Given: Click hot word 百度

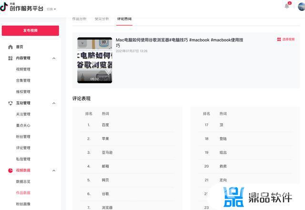Looking at the screenshot, I should 105,125.
